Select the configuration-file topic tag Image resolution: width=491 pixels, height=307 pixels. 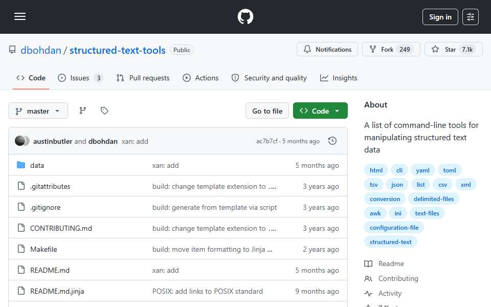tap(394, 228)
